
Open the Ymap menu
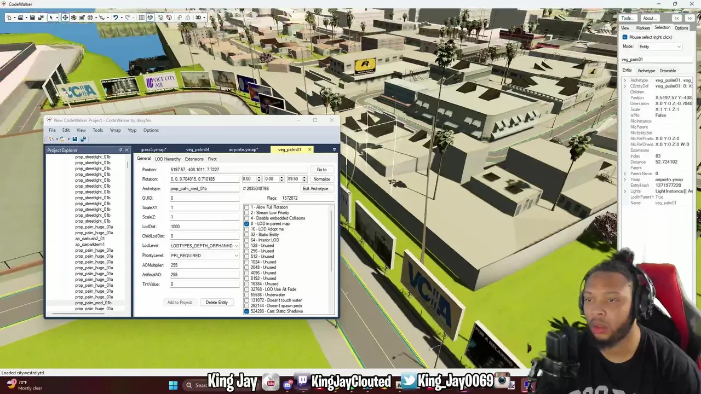(x=115, y=130)
